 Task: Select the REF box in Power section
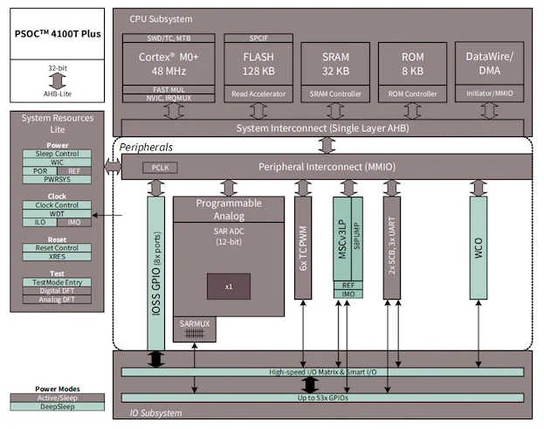(x=74, y=171)
